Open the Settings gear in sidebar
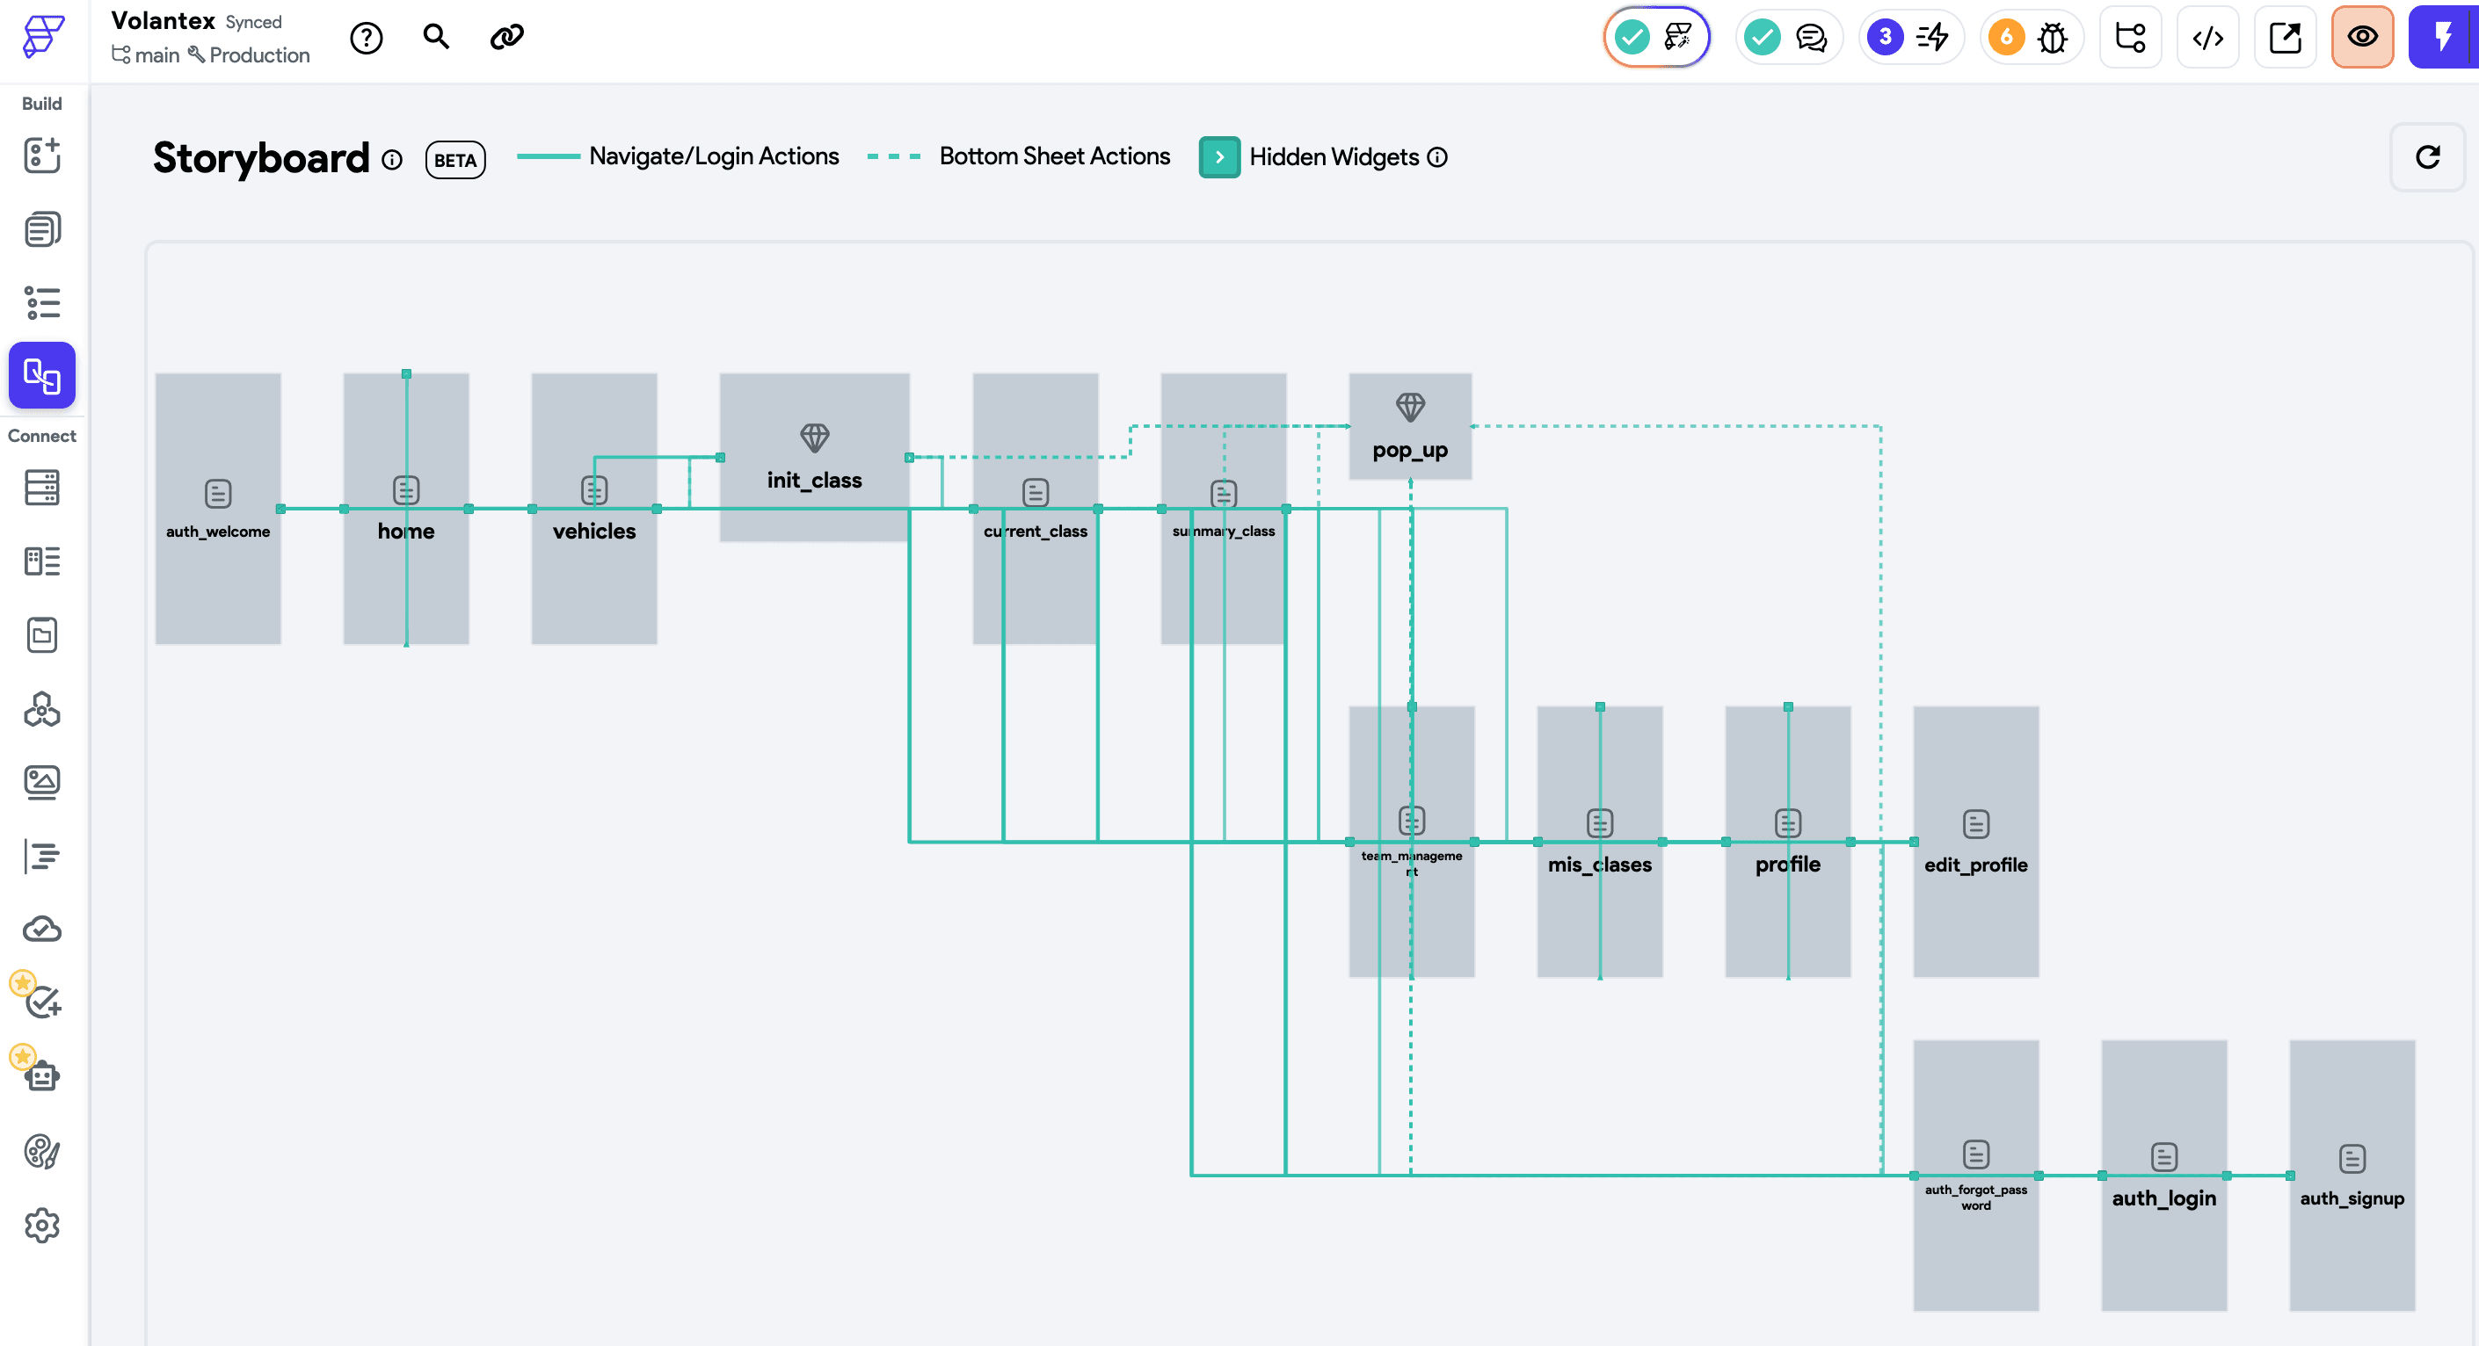Viewport: 2479px width, 1346px height. pyautogui.click(x=41, y=1226)
